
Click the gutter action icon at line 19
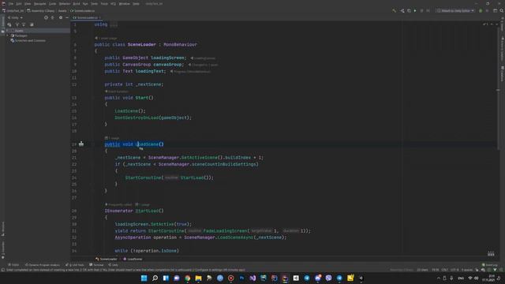tap(81, 144)
